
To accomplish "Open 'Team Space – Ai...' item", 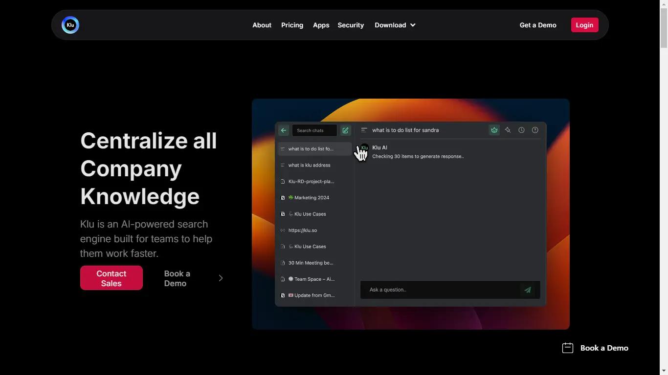I will pyautogui.click(x=314, y=279).
